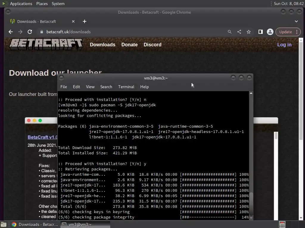Click terminal scrollbar down arrow
The image size is (305, 228).
251,218
